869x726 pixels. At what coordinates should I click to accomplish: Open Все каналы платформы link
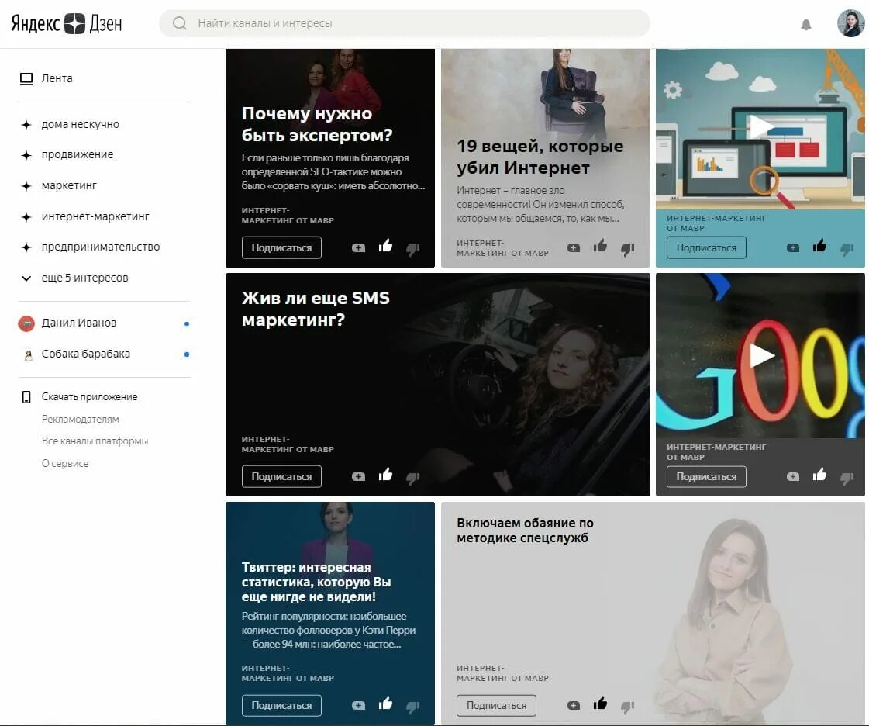click(95, 441)
